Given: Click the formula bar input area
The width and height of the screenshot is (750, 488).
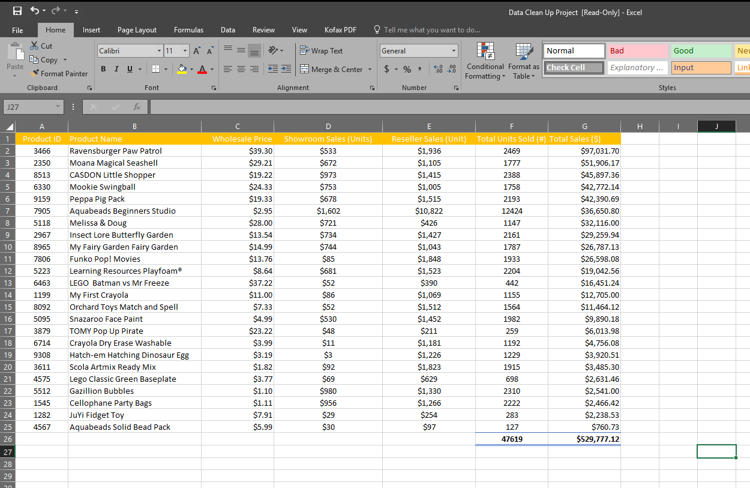Looking at the screenshot, I should tap(449, 107).
